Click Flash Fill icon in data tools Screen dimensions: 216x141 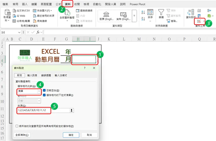[199, 10]
